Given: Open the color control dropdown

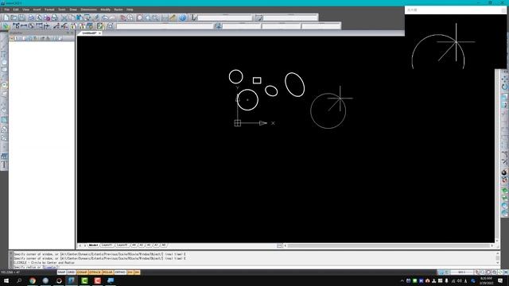Looking at the screenshot, I should [x=242, y=26].
